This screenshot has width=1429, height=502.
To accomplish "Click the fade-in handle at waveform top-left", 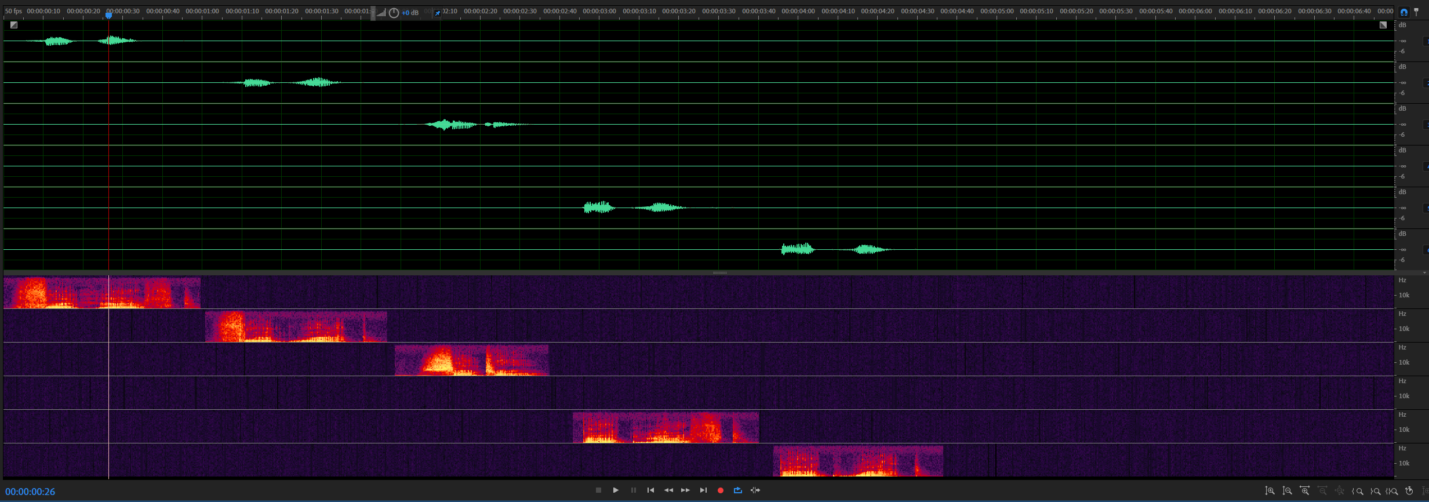I will point(14,25).
